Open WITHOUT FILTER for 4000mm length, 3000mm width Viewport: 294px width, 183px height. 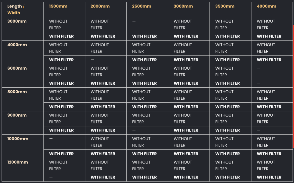click(x=183, y=48)
